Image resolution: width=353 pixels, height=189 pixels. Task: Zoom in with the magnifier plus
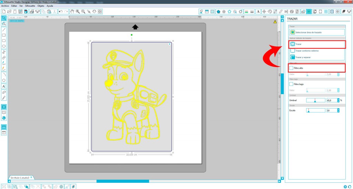pyautogui.click(x=78, y=11)
